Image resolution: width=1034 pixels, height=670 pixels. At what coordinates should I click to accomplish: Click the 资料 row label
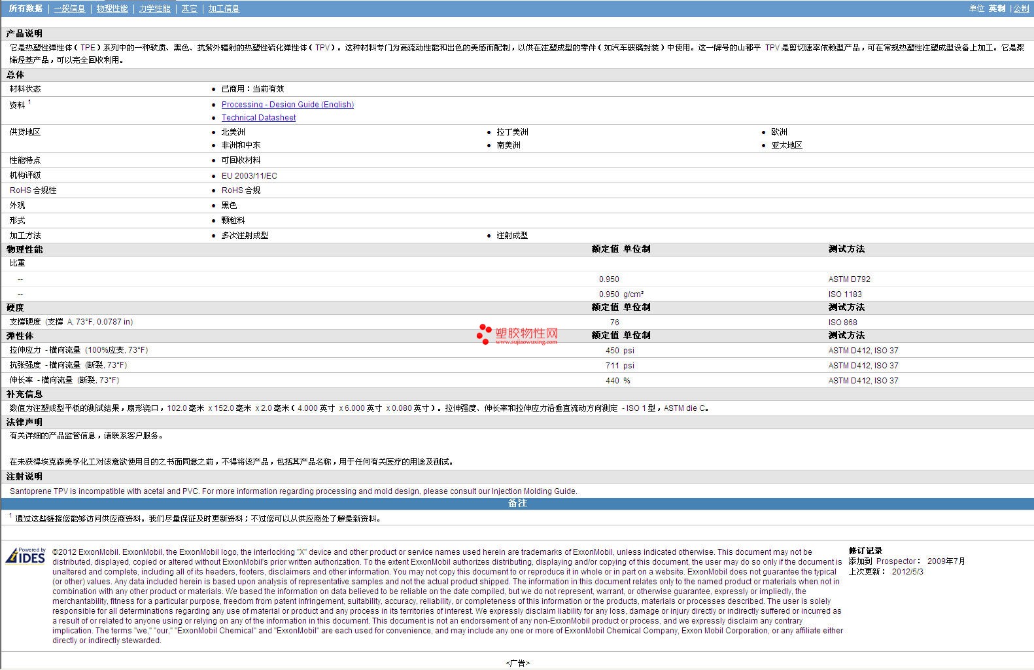(x=17, y=105)
